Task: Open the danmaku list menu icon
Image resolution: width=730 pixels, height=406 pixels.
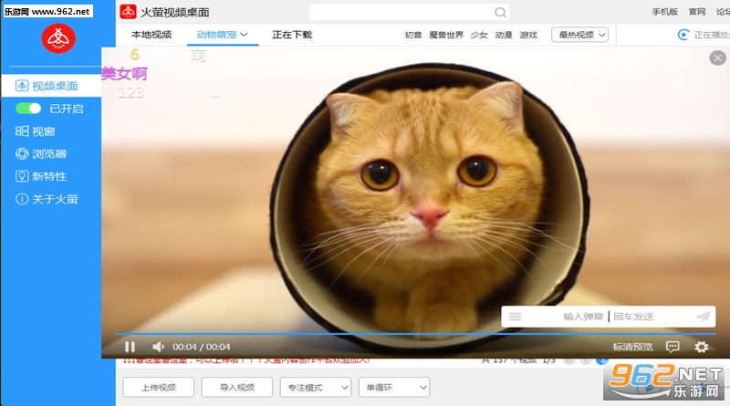Action: 515,317
